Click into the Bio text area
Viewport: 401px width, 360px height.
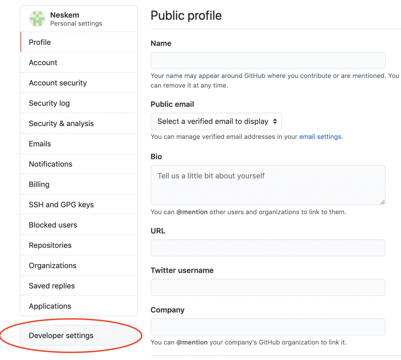pyautogui.click(x=268, y=185)
